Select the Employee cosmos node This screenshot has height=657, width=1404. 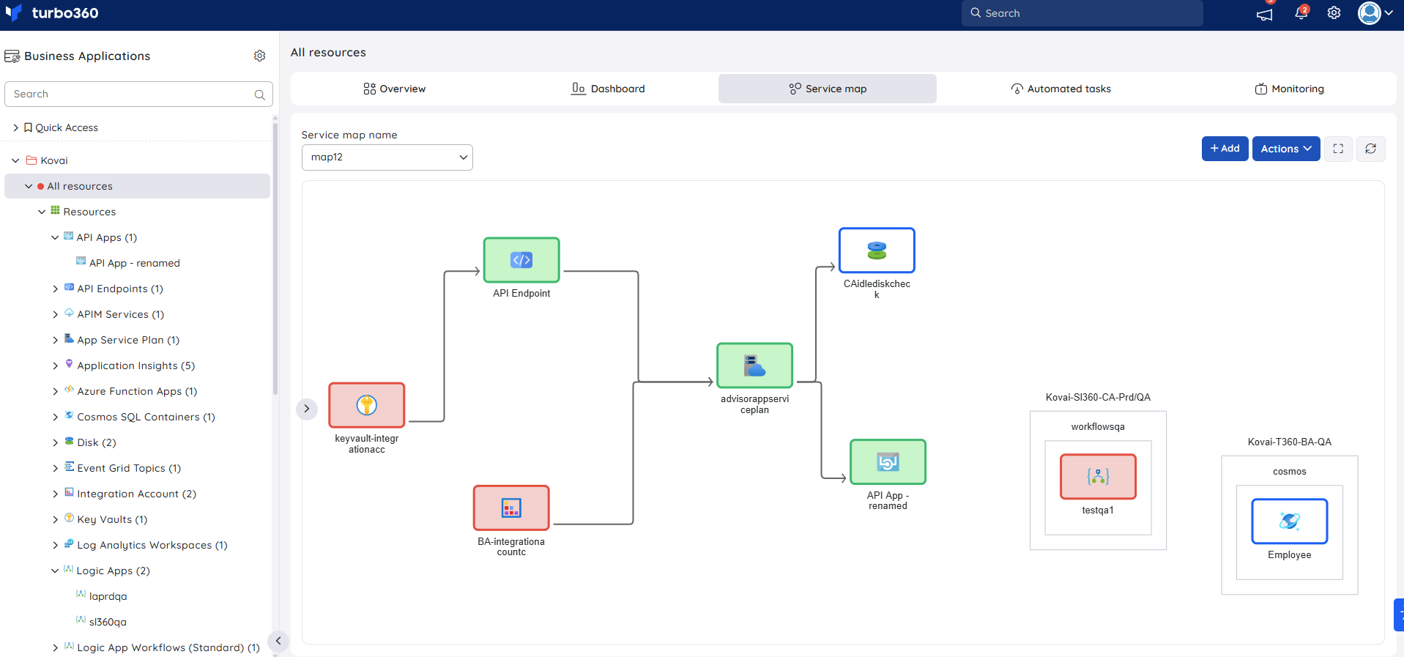pos(1290,521)
